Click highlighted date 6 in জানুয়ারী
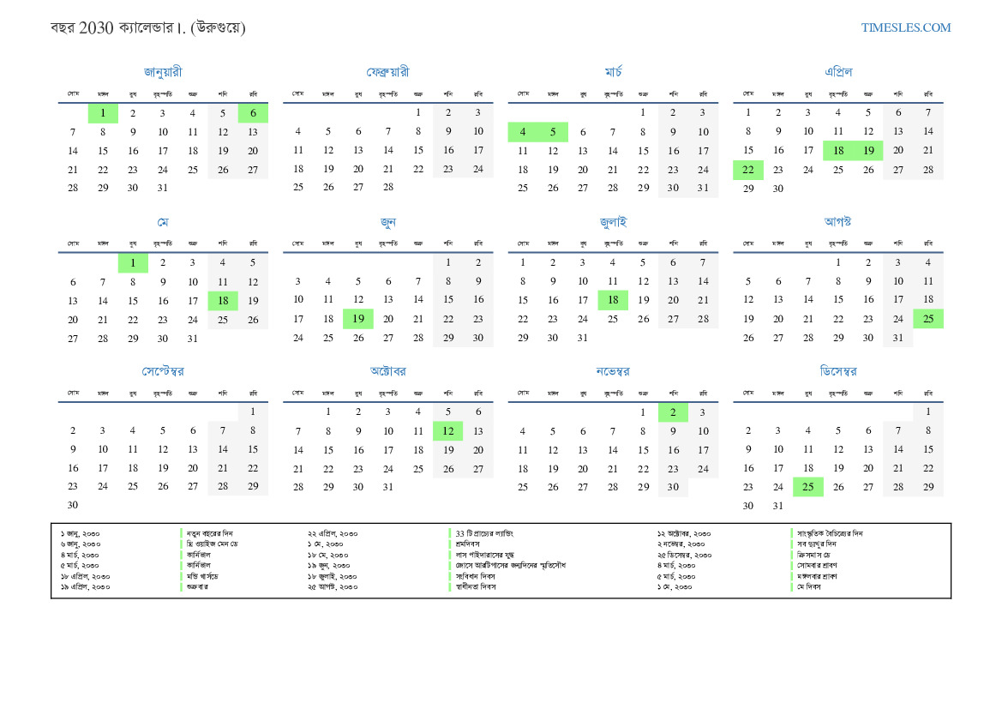The width and height of the screenshot is (1002, 709). (253, 113)
